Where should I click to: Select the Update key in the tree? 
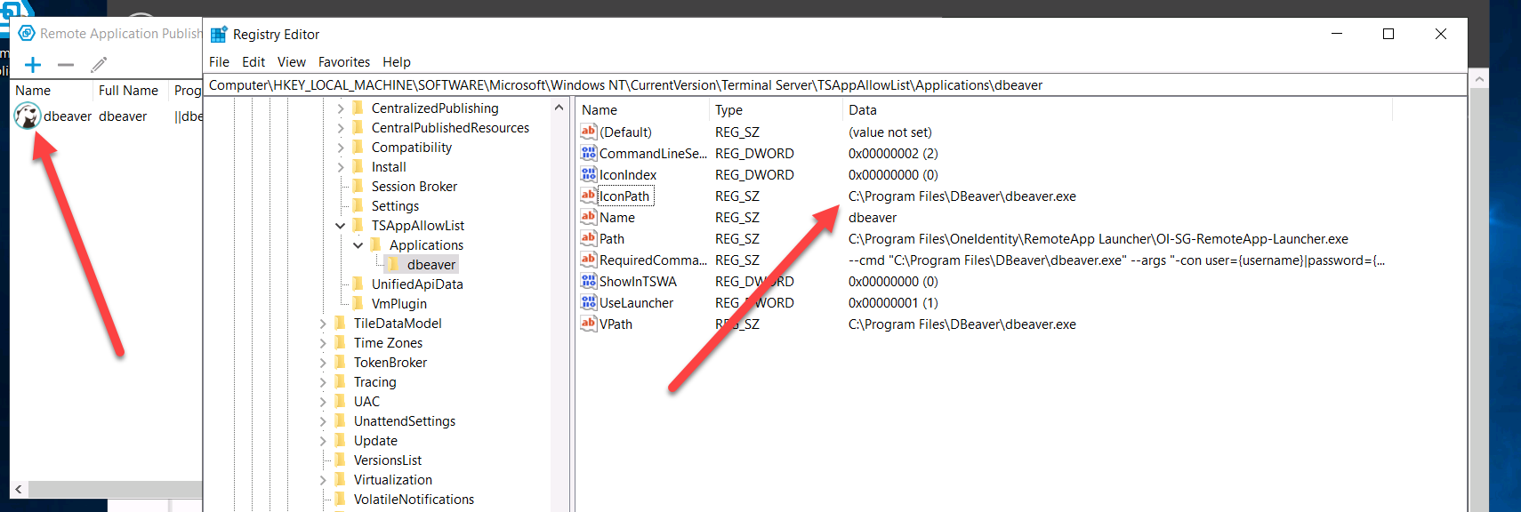(375, 441)
